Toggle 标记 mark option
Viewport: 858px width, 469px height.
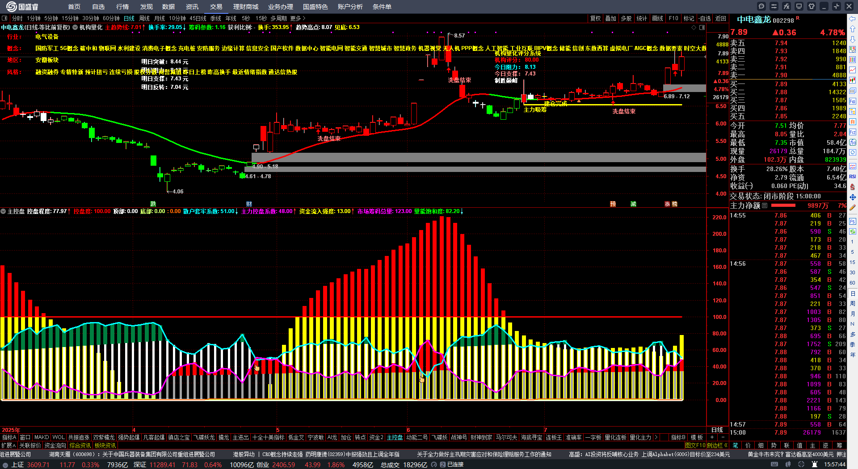(689, 18)
